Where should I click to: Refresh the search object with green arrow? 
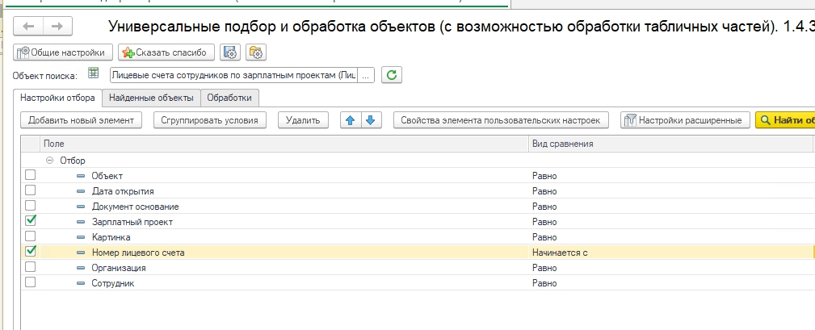pos(392,75)
